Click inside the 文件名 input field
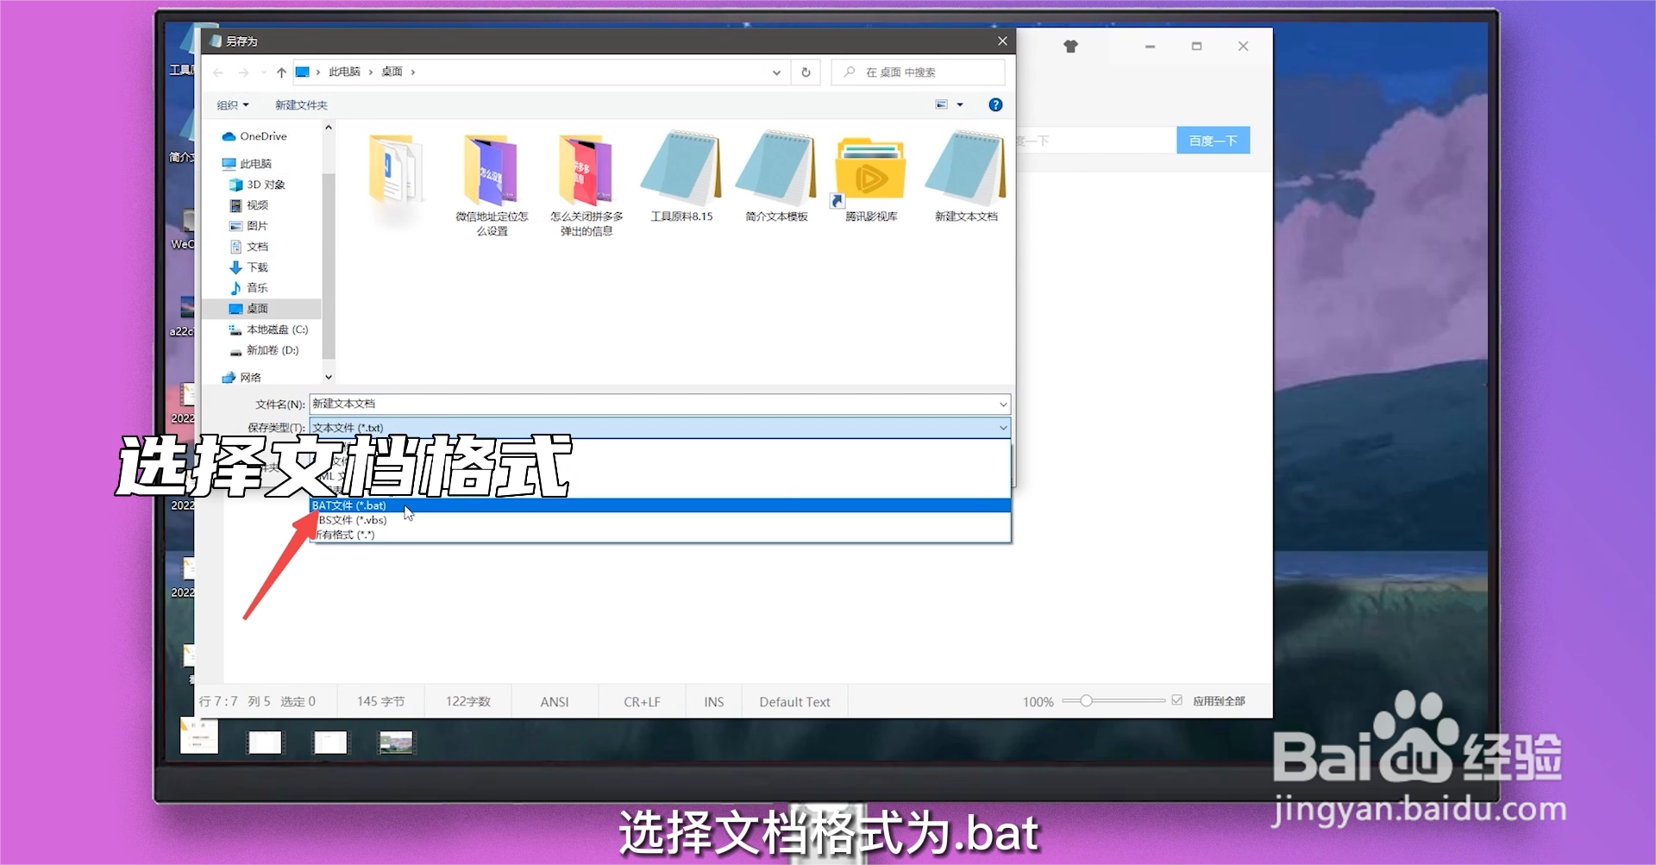The width and height of the screenshot is (1656, 865). [x=604, y=404]
